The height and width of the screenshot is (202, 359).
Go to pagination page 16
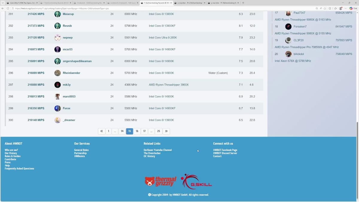tap(137, 131)
